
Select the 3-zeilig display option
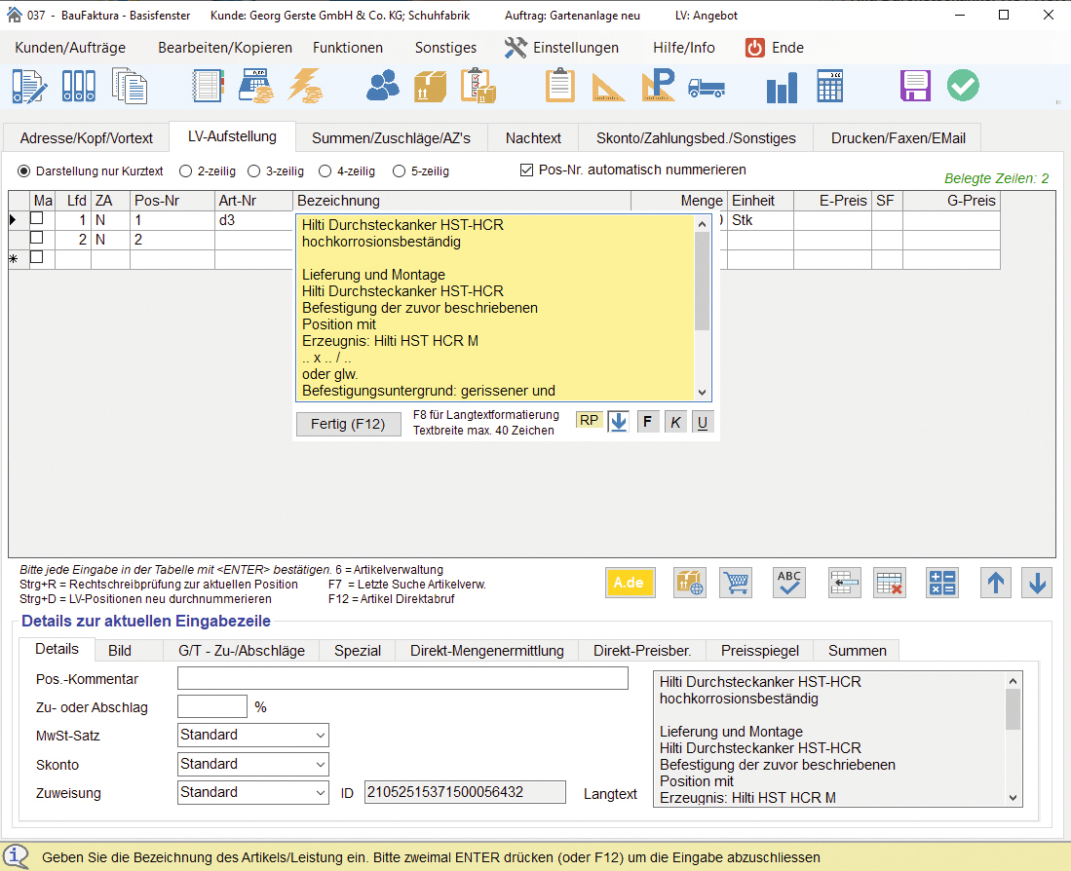pos(253,171)
